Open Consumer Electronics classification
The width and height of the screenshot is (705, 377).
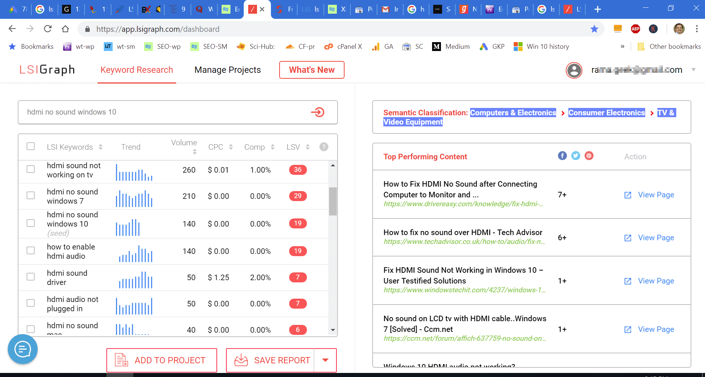pos(606,113)
